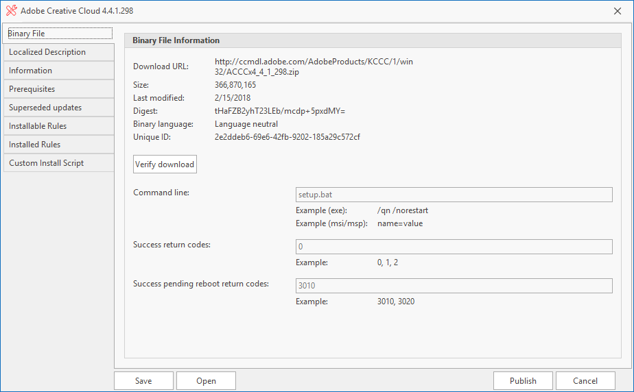Click the Unique ID value 2e2ddeb6-69e6-42fb-9202-185a29c572cf
634x392 pixels.
[287, 137]
